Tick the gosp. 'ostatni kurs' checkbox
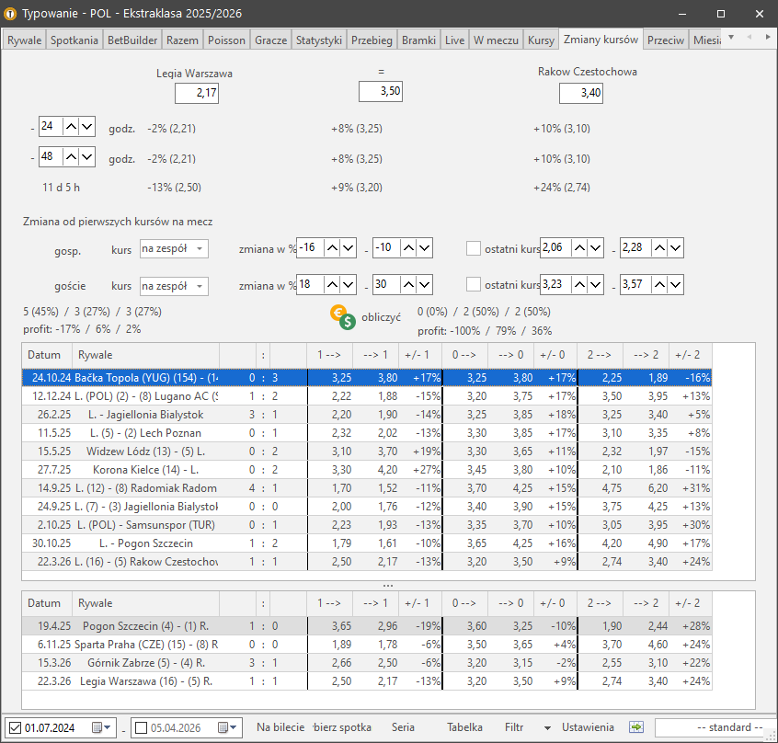 474,248
